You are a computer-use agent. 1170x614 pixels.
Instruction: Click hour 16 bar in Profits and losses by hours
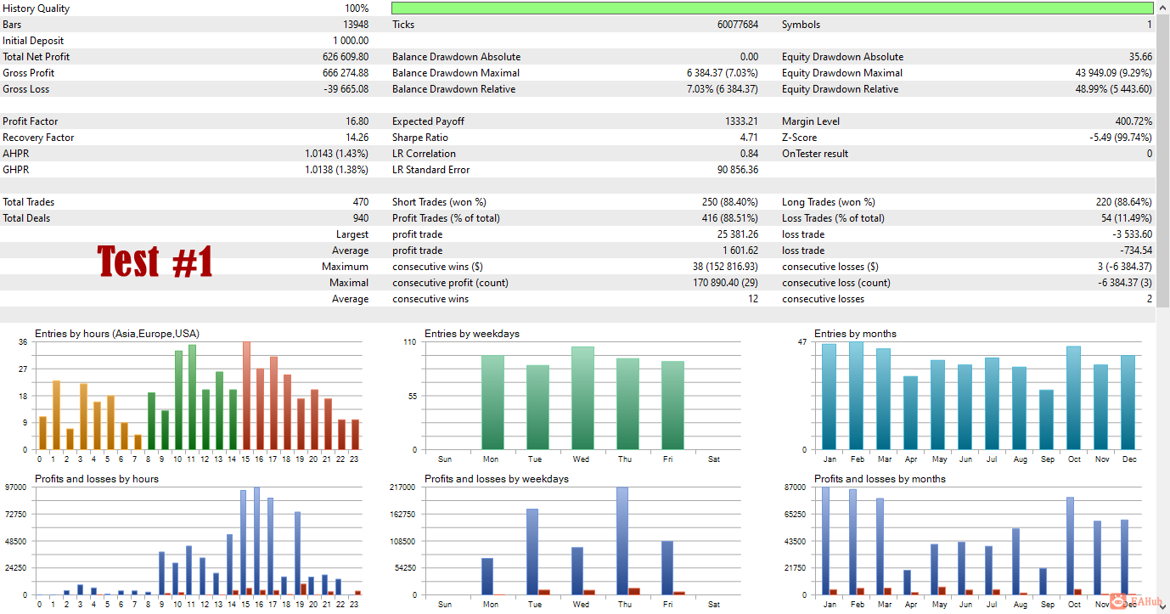pos(256,540)
